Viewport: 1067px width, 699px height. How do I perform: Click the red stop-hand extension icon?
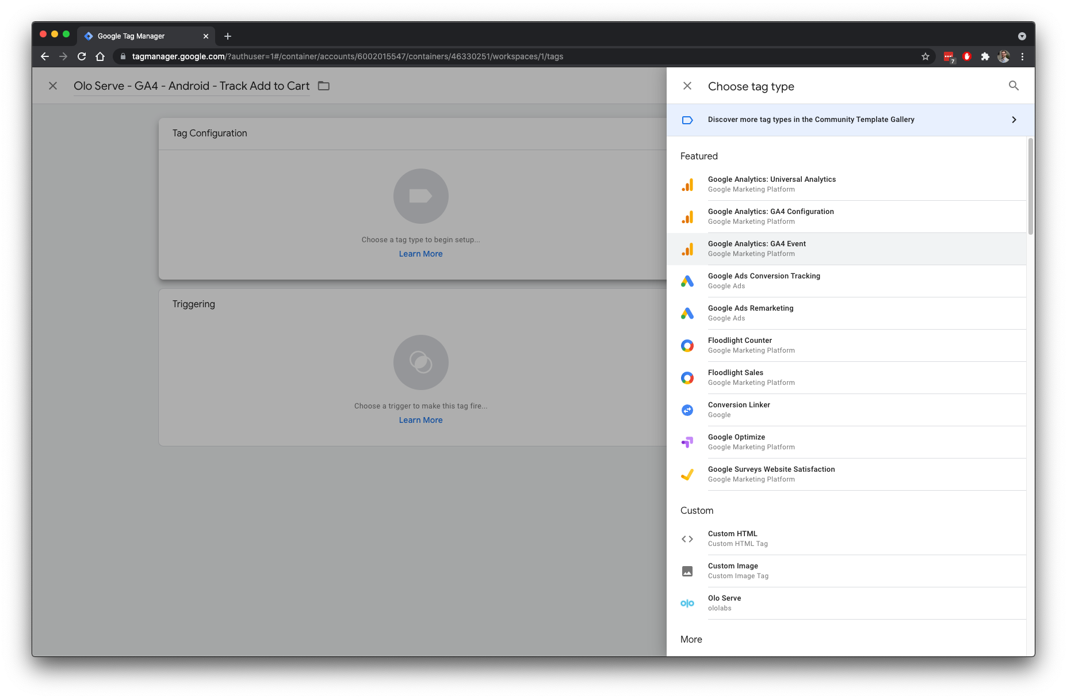point(967,56)
